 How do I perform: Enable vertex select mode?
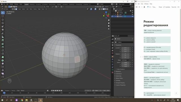(13, 9)
